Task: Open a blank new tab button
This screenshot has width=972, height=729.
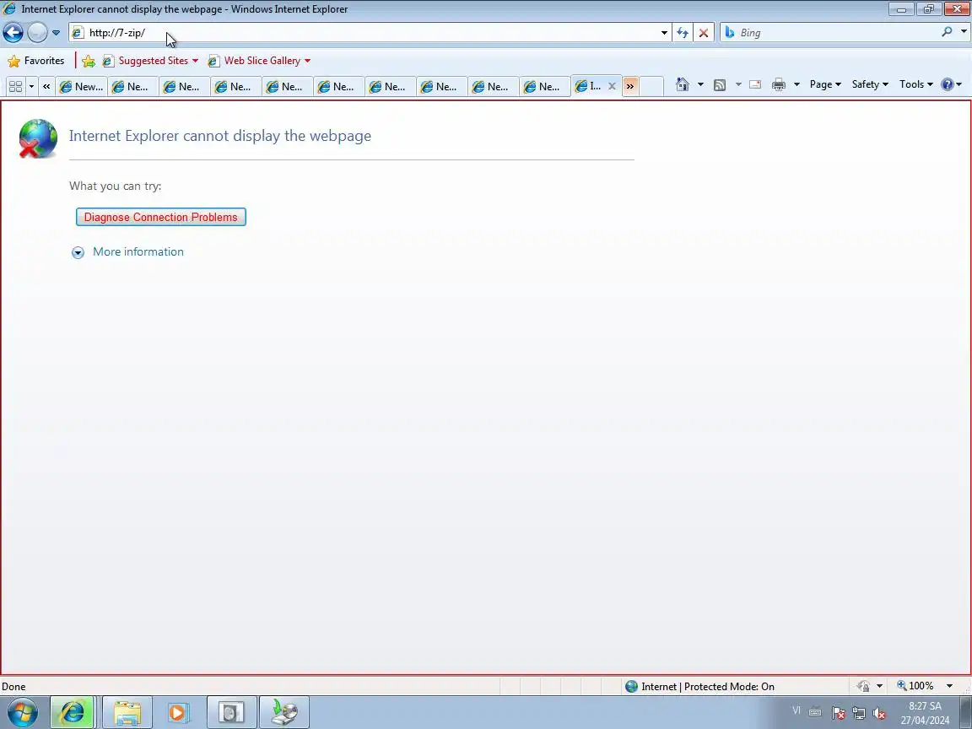Action: click(651, 86)
